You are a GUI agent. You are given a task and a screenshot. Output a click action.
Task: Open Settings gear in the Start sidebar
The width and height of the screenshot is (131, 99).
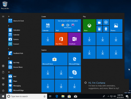[3, 85]
